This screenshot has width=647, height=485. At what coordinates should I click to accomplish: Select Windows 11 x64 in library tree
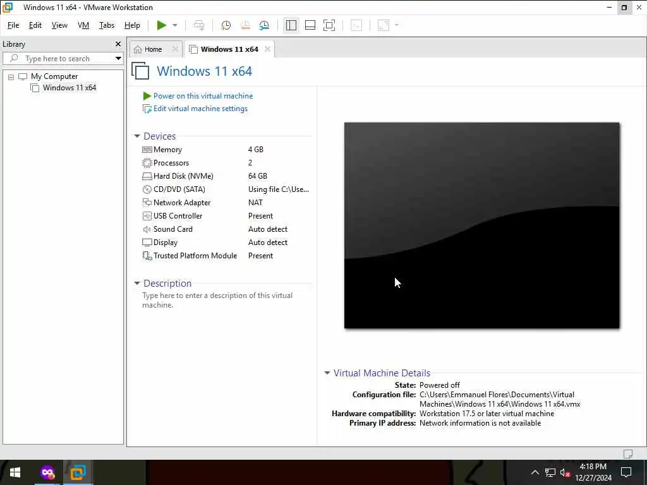point(70,87)
